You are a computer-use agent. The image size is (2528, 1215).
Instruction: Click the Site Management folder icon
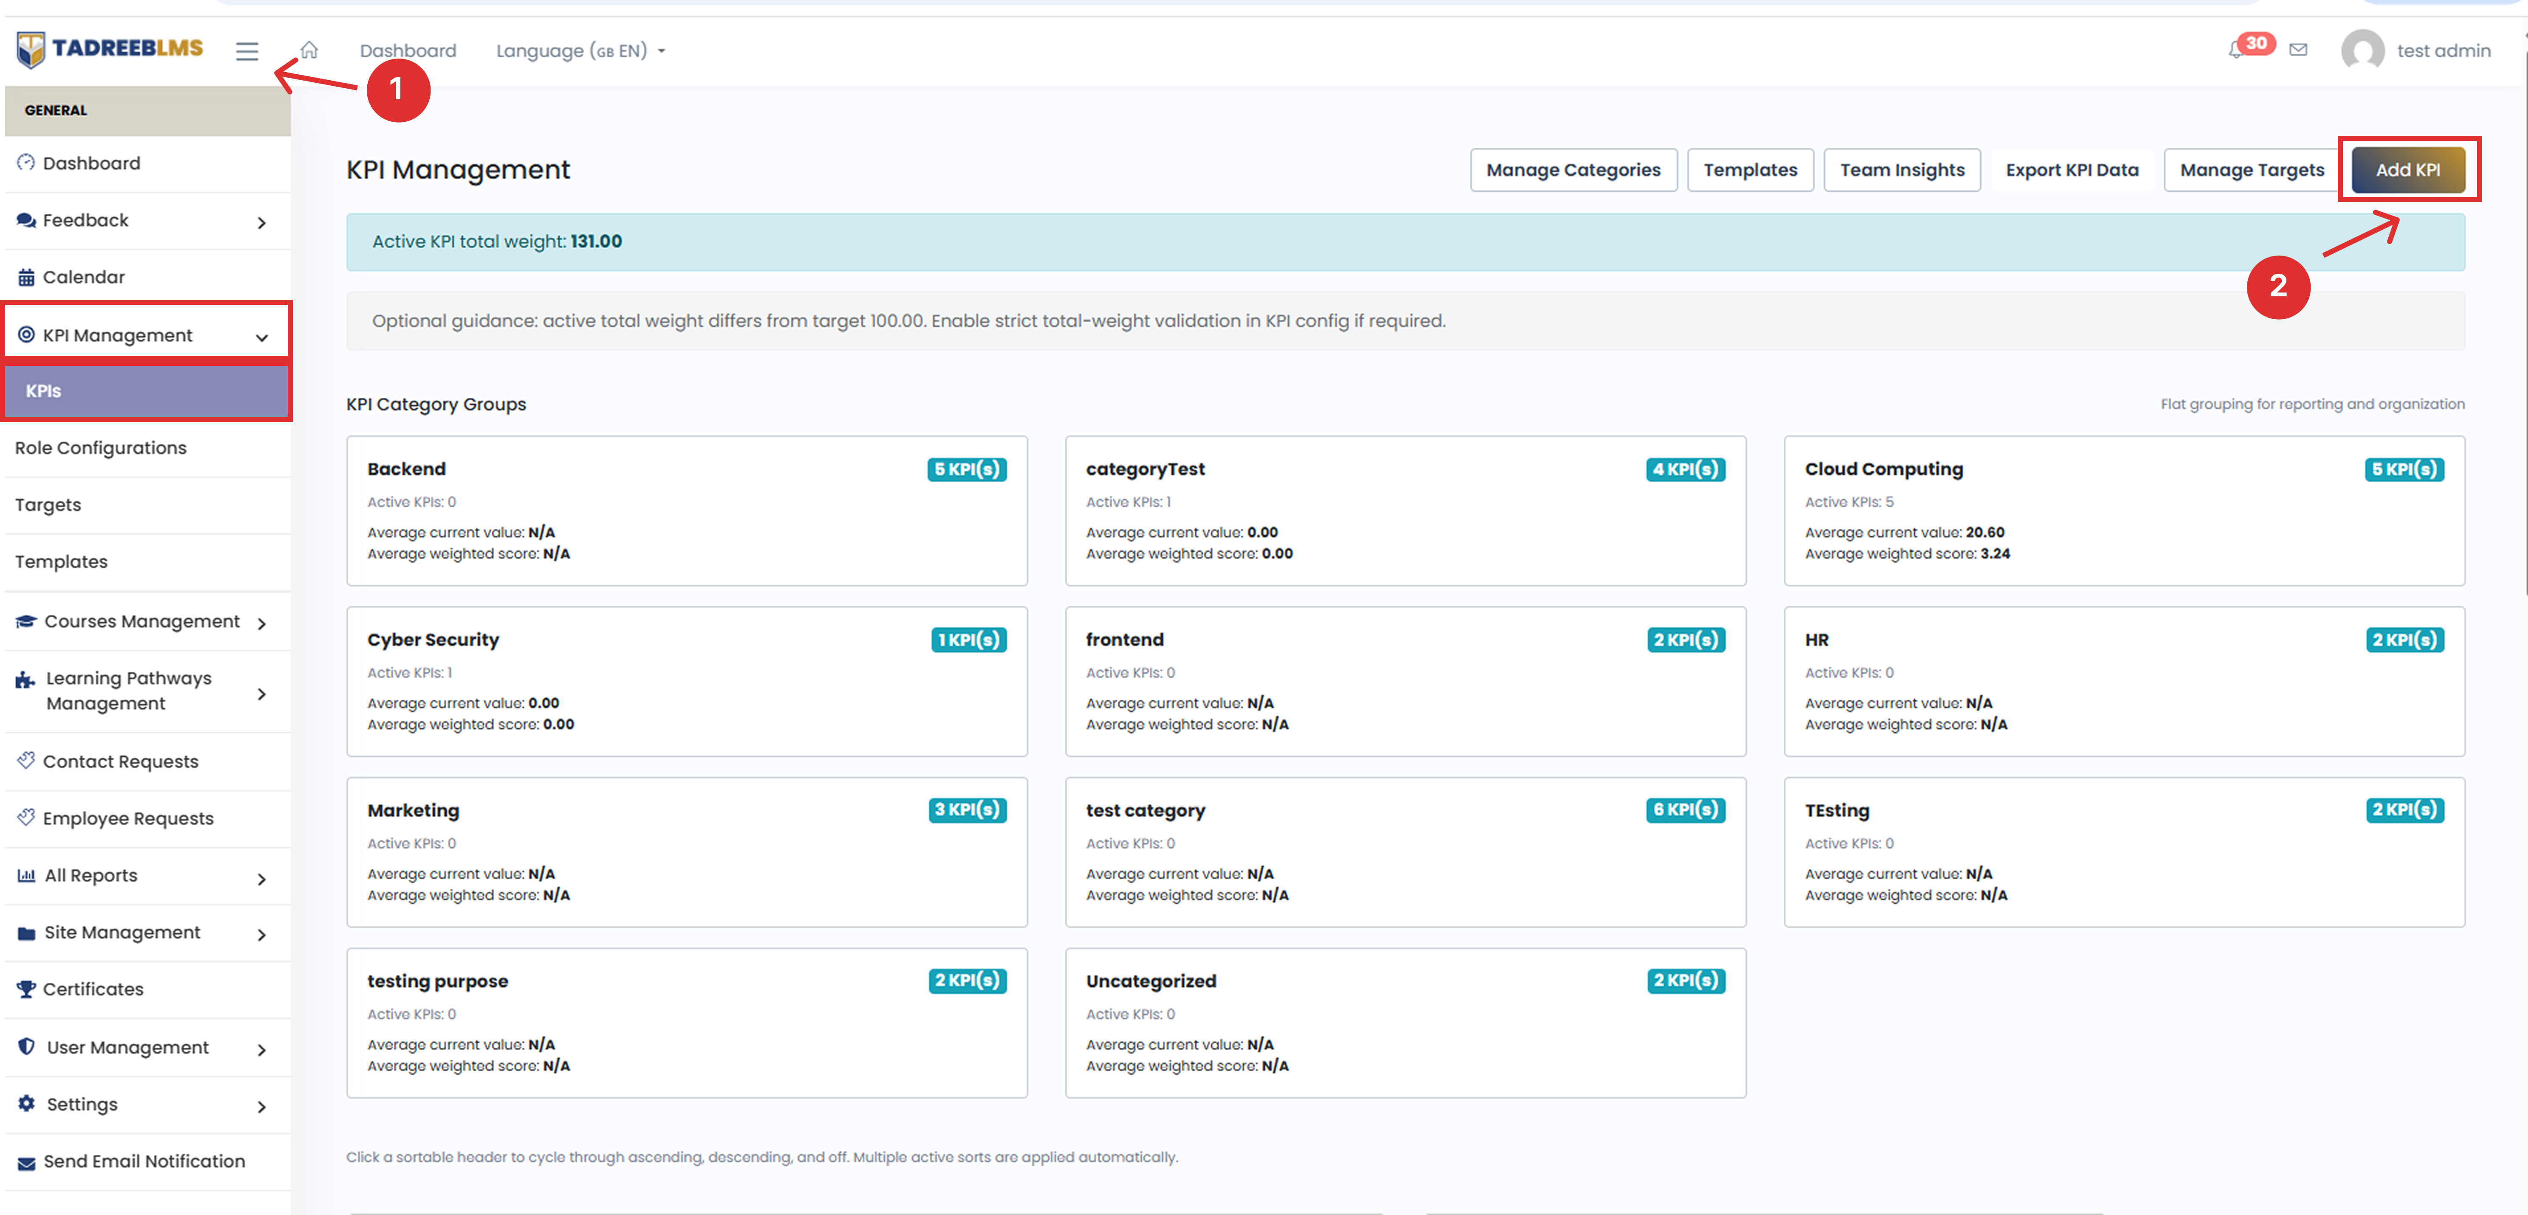tap(26, 934)
